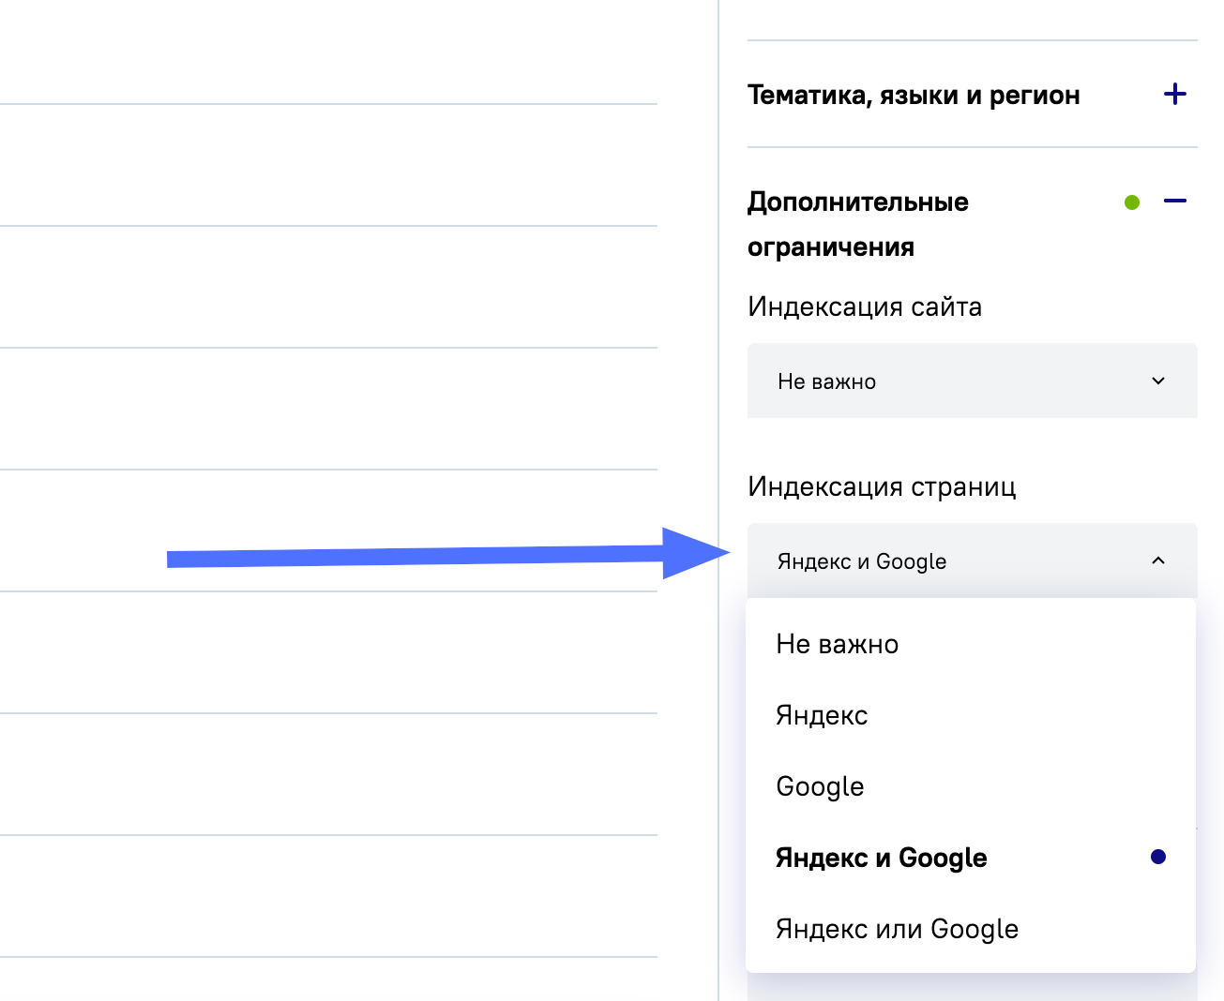Select the 'Яндекс' option in the list

point(822,715)
